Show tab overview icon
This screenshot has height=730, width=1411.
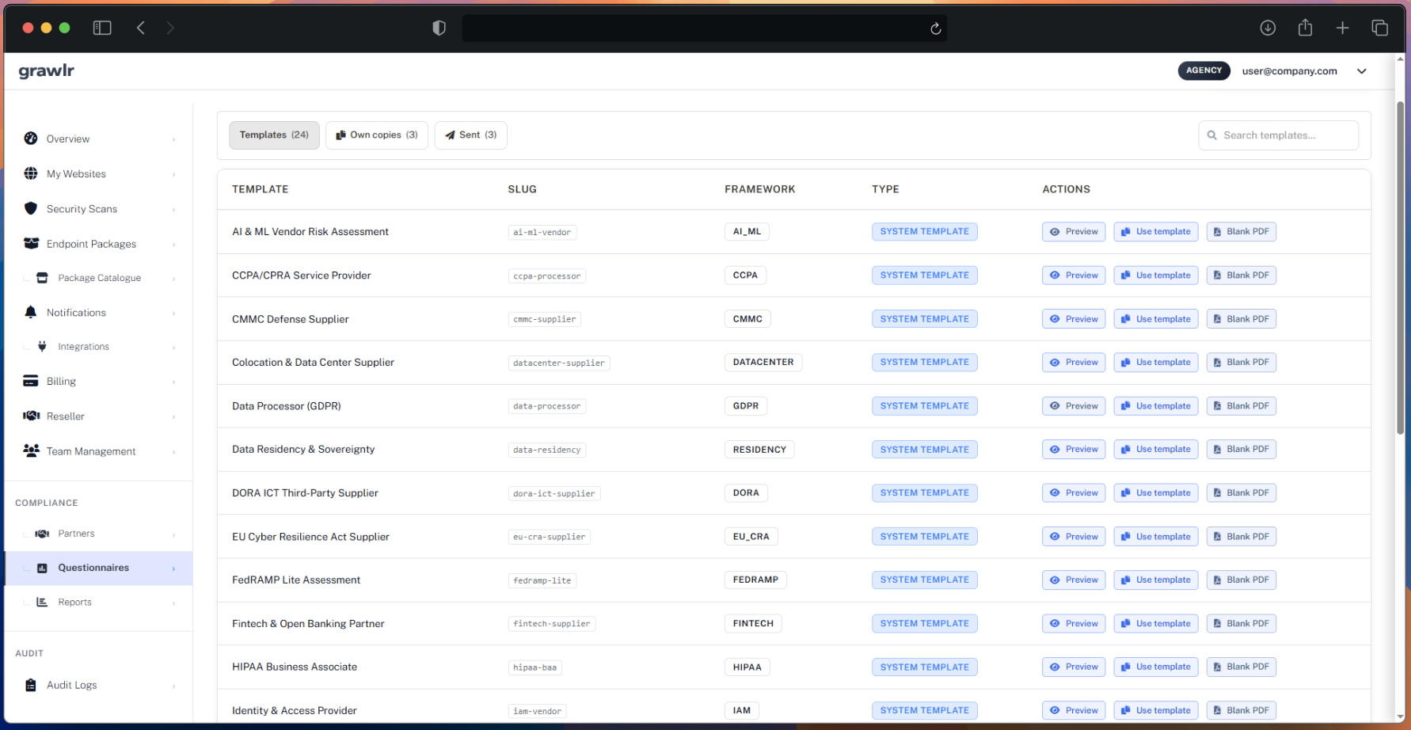[1379, 28]
